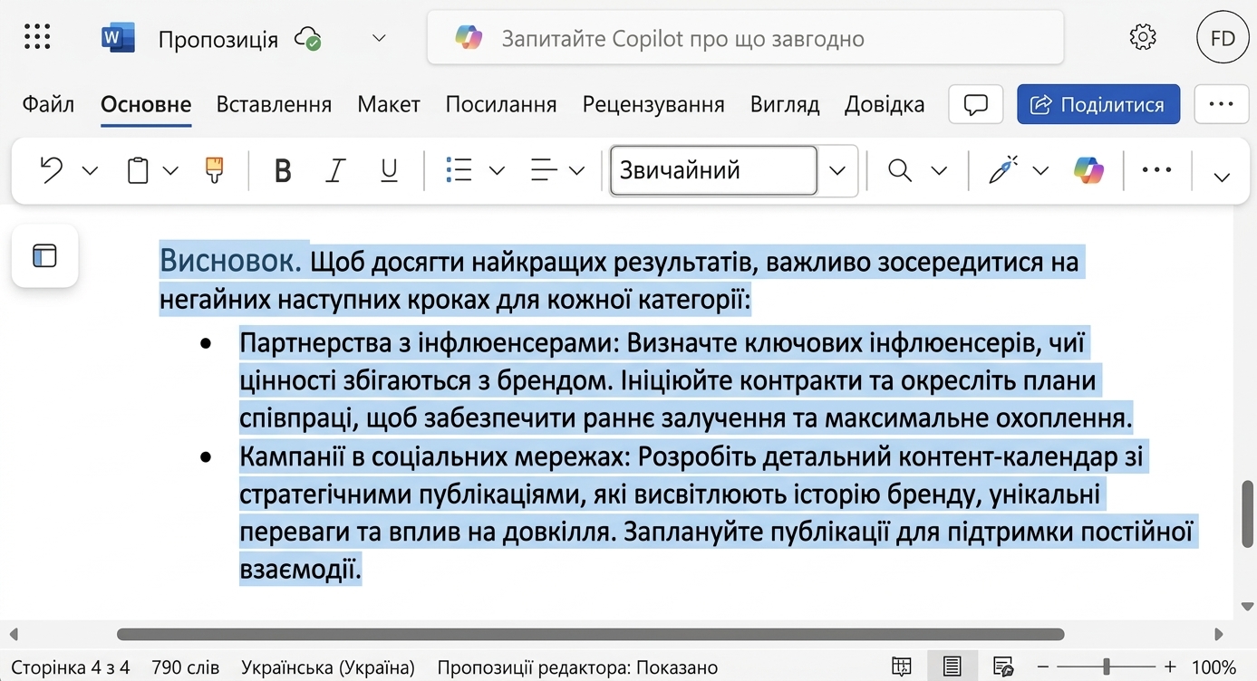Click the word Кампанії in second bullet
1257x681 pixels.
pyautogui.click(x=292, y=457)
